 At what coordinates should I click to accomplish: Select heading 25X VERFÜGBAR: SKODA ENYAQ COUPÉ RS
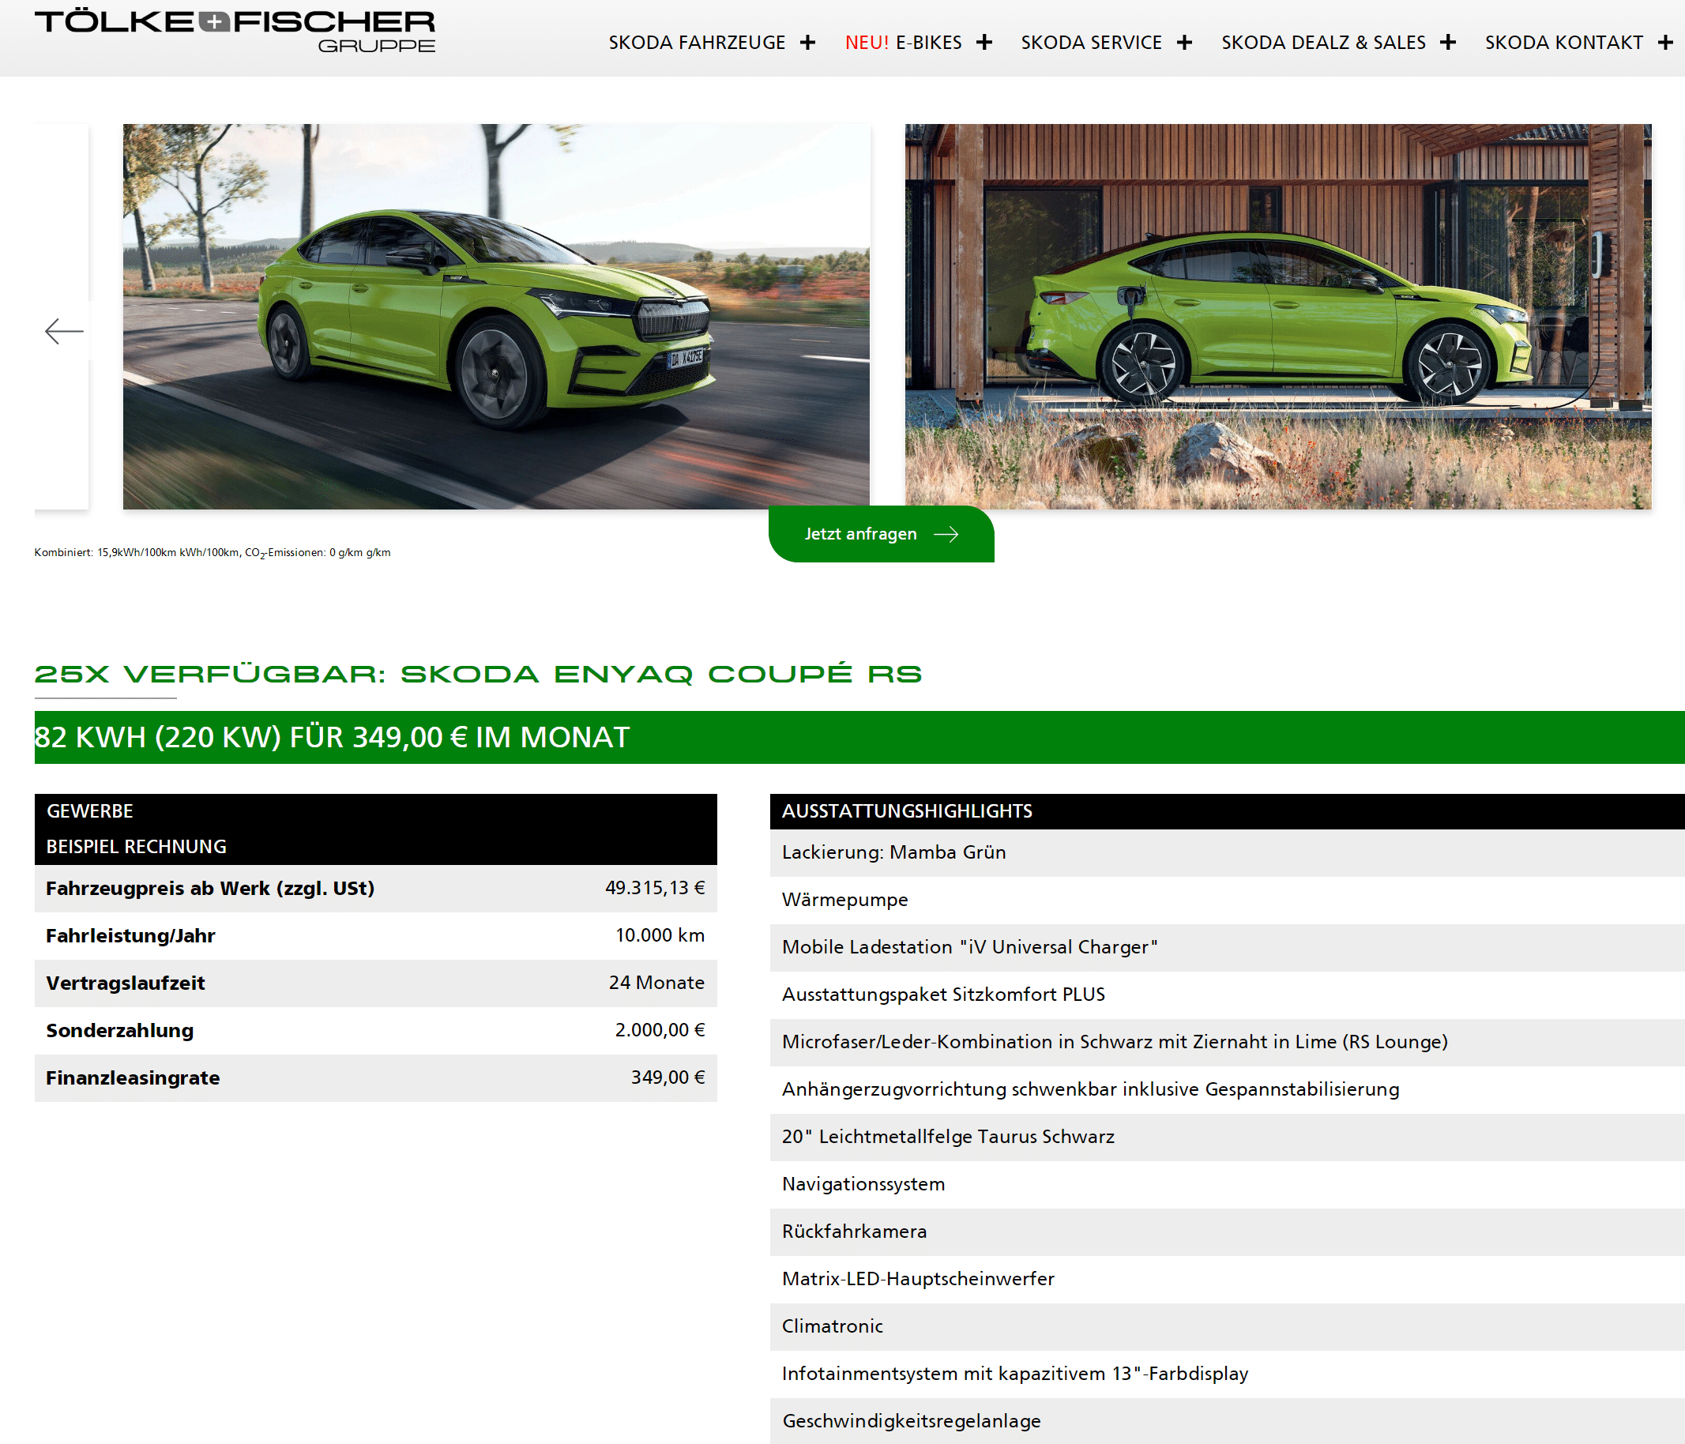click(x=478, y=674)
